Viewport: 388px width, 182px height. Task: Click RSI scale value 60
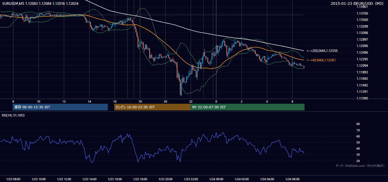point(358,136)
